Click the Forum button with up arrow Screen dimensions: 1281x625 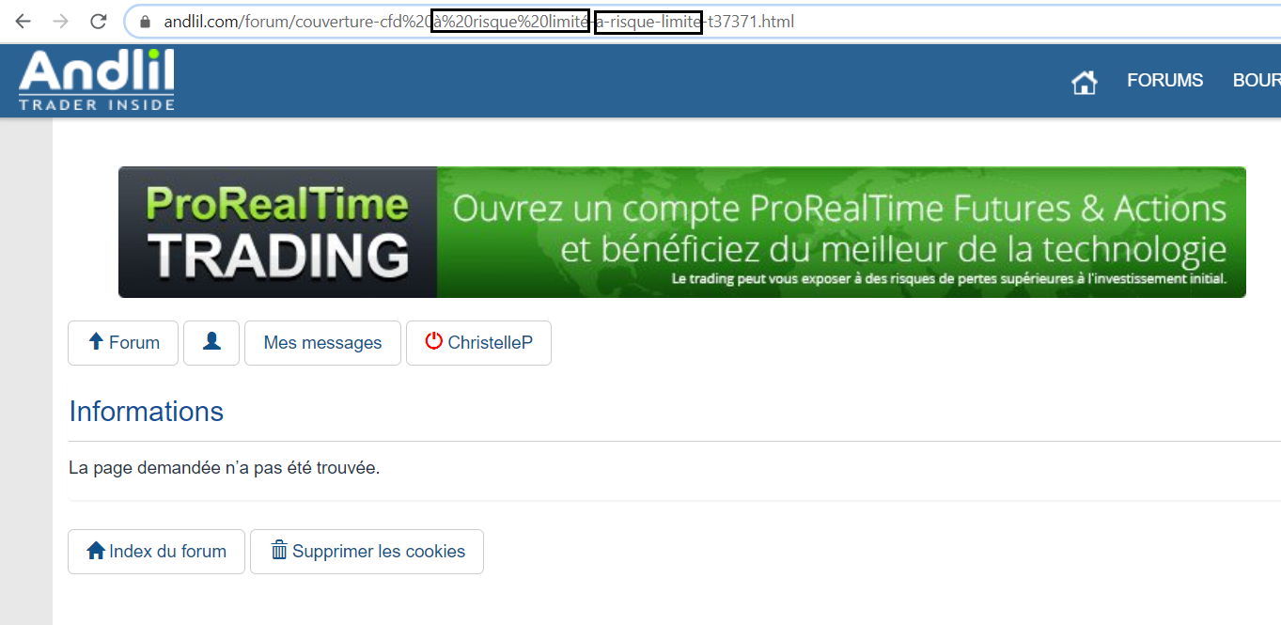123,342
